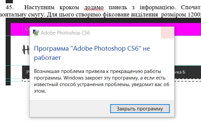
Task: Click the misspelled word додамо in document
Action: [94, 8]
